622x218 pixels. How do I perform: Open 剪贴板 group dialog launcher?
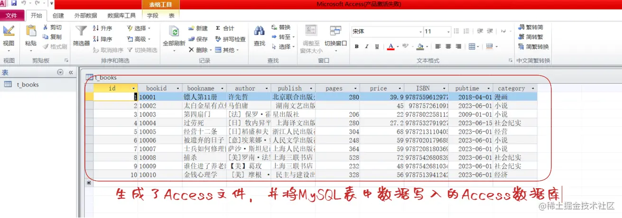tap(66, 61)
